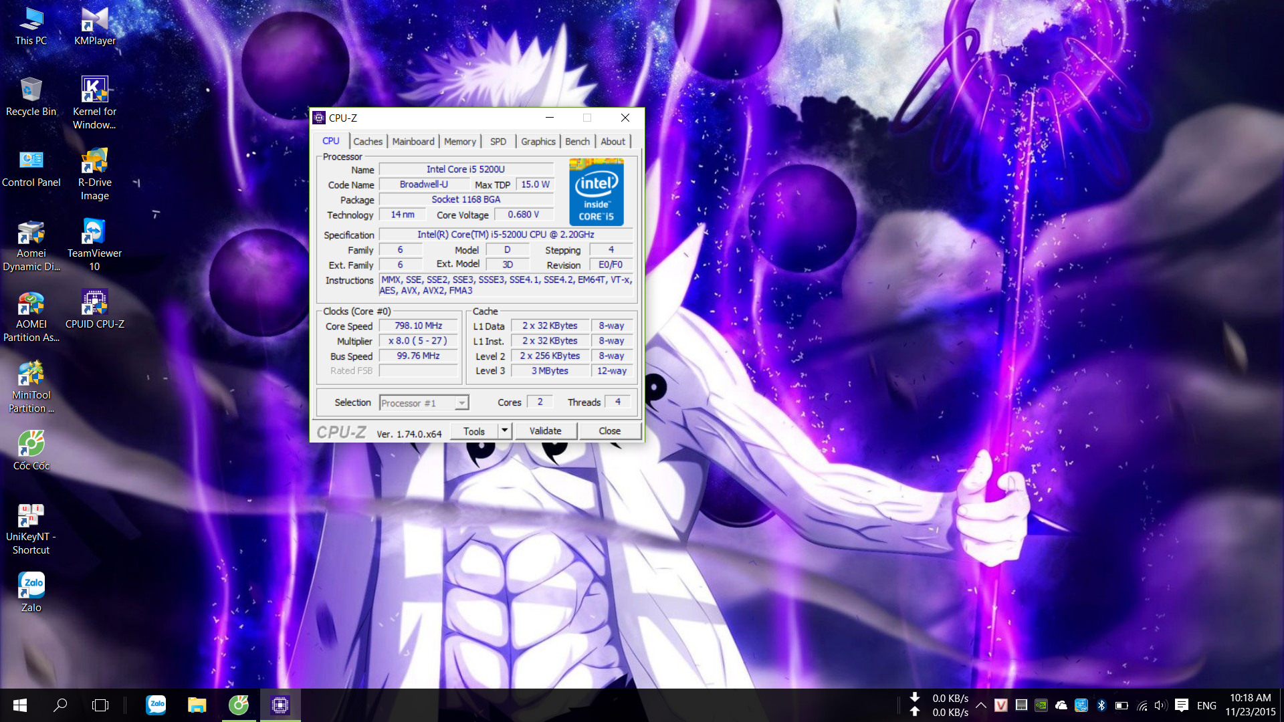
Task: Show hidden tray icons chevron
Action: pos(981,705)
